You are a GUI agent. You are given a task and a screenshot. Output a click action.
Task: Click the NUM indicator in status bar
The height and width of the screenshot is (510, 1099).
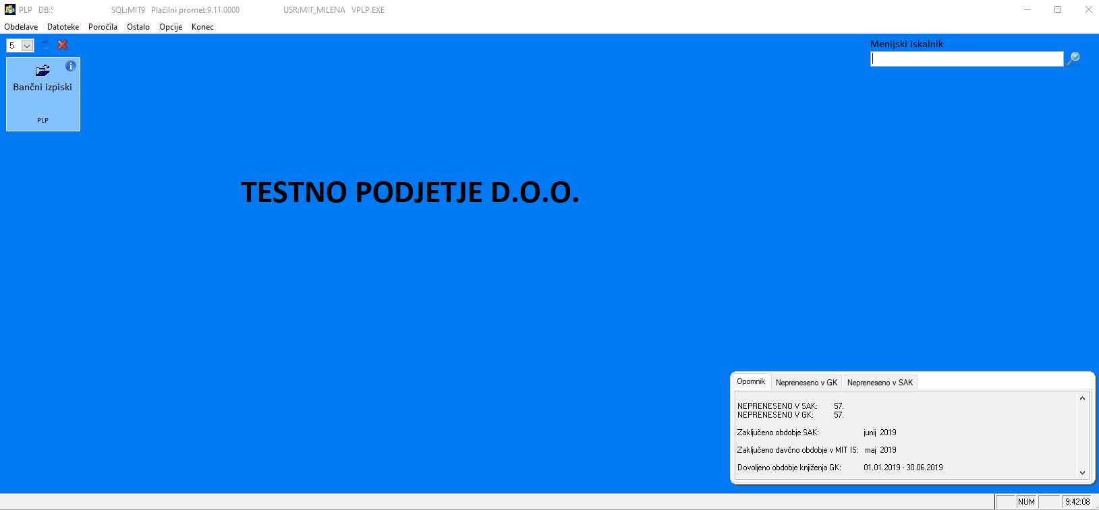click(1026, 502)
